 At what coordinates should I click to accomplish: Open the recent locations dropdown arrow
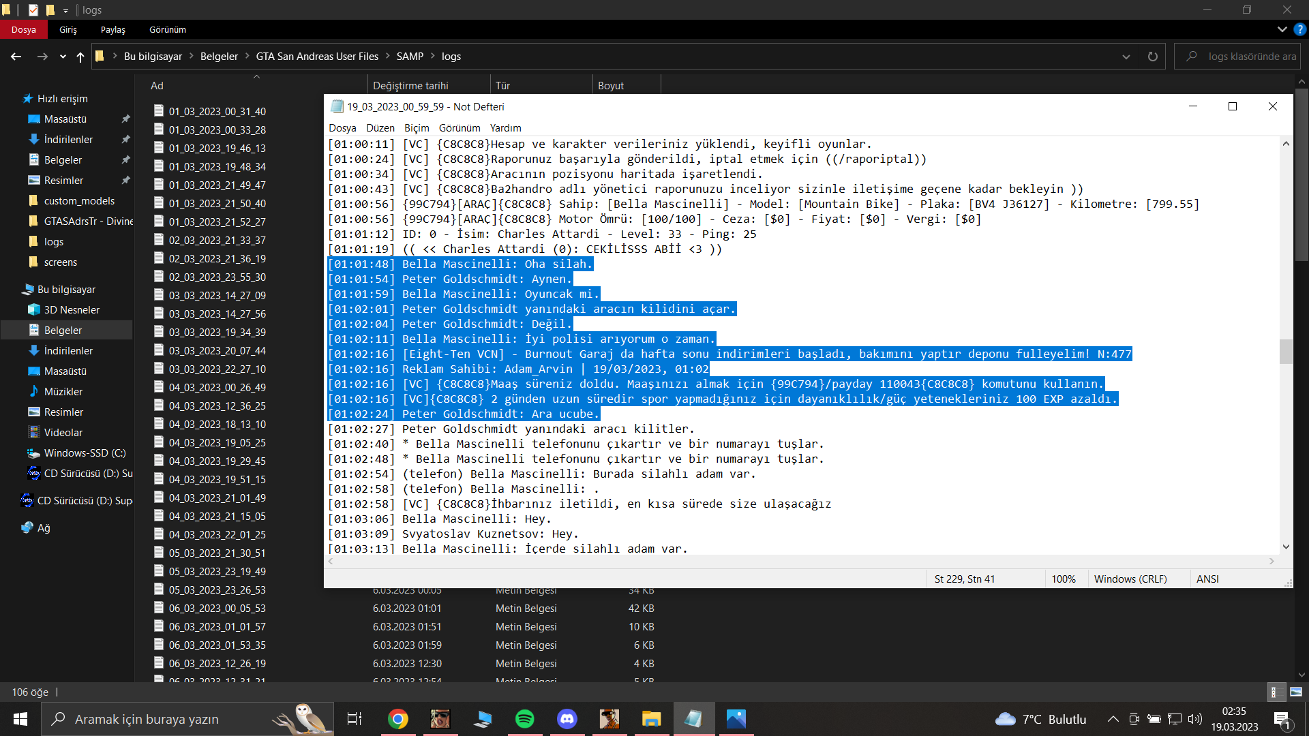click(63, 57)
